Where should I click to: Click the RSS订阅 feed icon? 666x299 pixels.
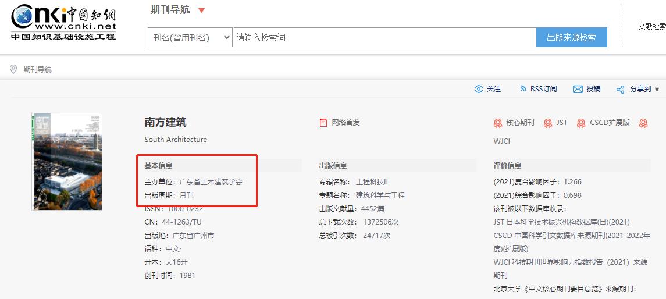click(x=523, y=89)
